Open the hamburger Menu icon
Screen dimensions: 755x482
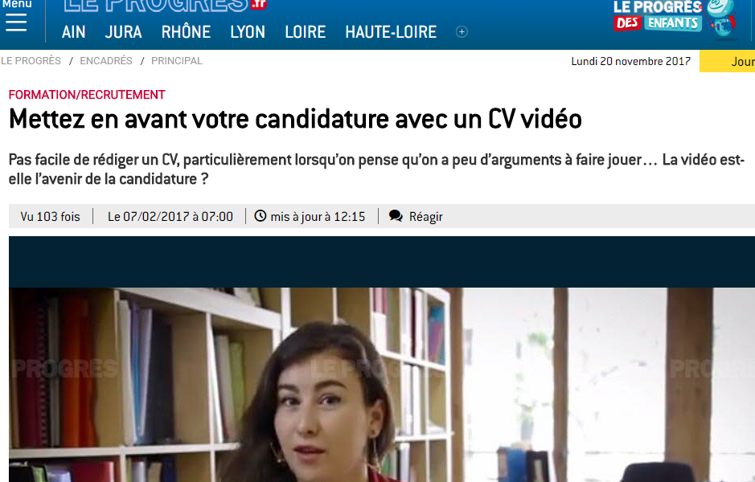pos(16,22)
